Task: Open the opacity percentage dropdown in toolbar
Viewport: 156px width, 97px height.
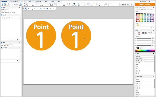Action: [x=44, y=4]
